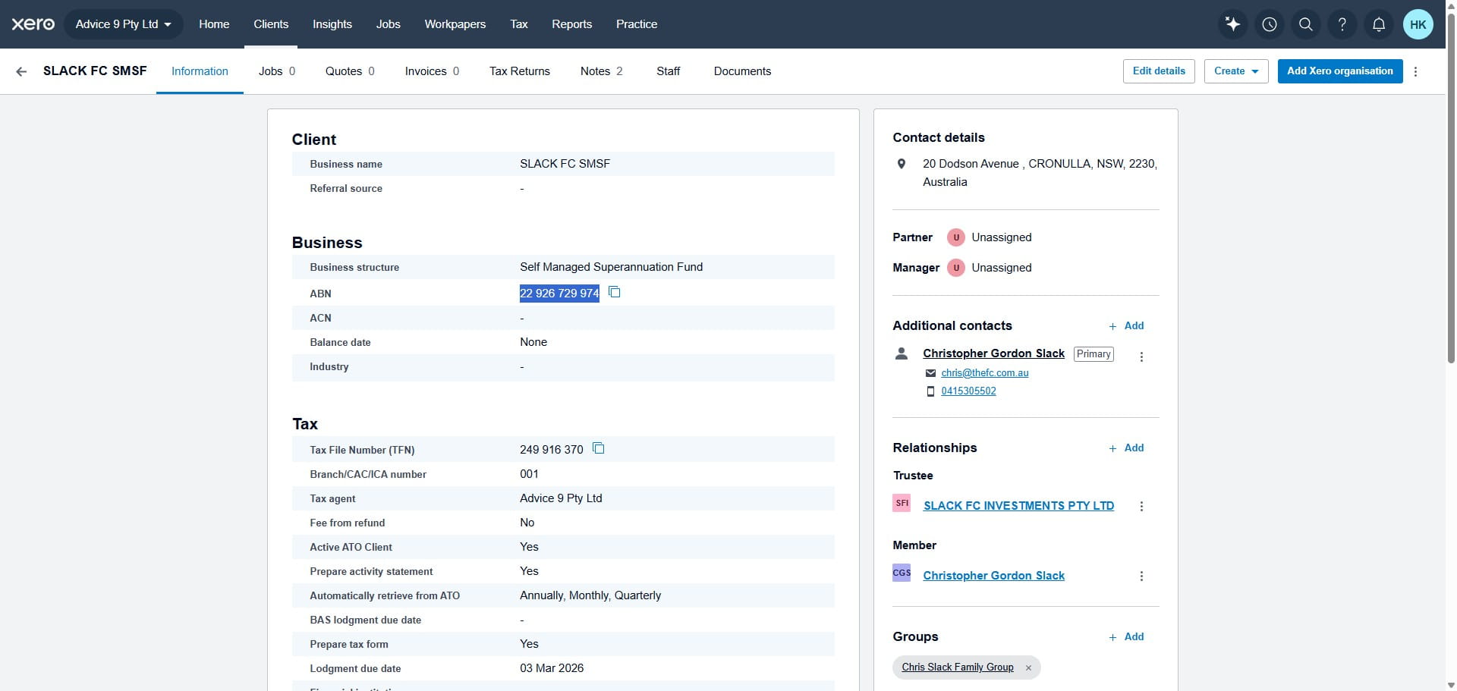The width and height of the screenshot is (1457, 691).
Task: Click the TFN value 249 916 370
Action: [x=552, y=450]
